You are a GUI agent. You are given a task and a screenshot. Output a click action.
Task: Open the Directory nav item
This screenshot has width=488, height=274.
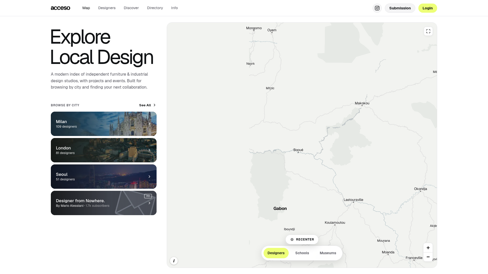[155, 8]
